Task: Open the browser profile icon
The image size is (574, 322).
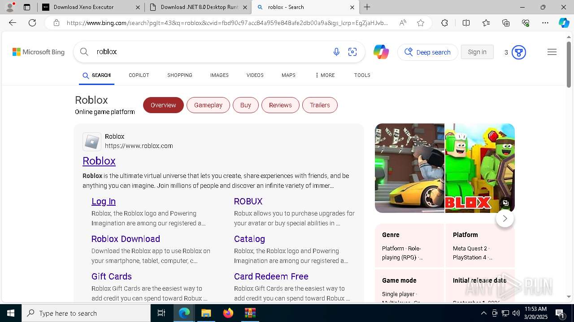Action: pyautogui.click(x=10, y=7)
